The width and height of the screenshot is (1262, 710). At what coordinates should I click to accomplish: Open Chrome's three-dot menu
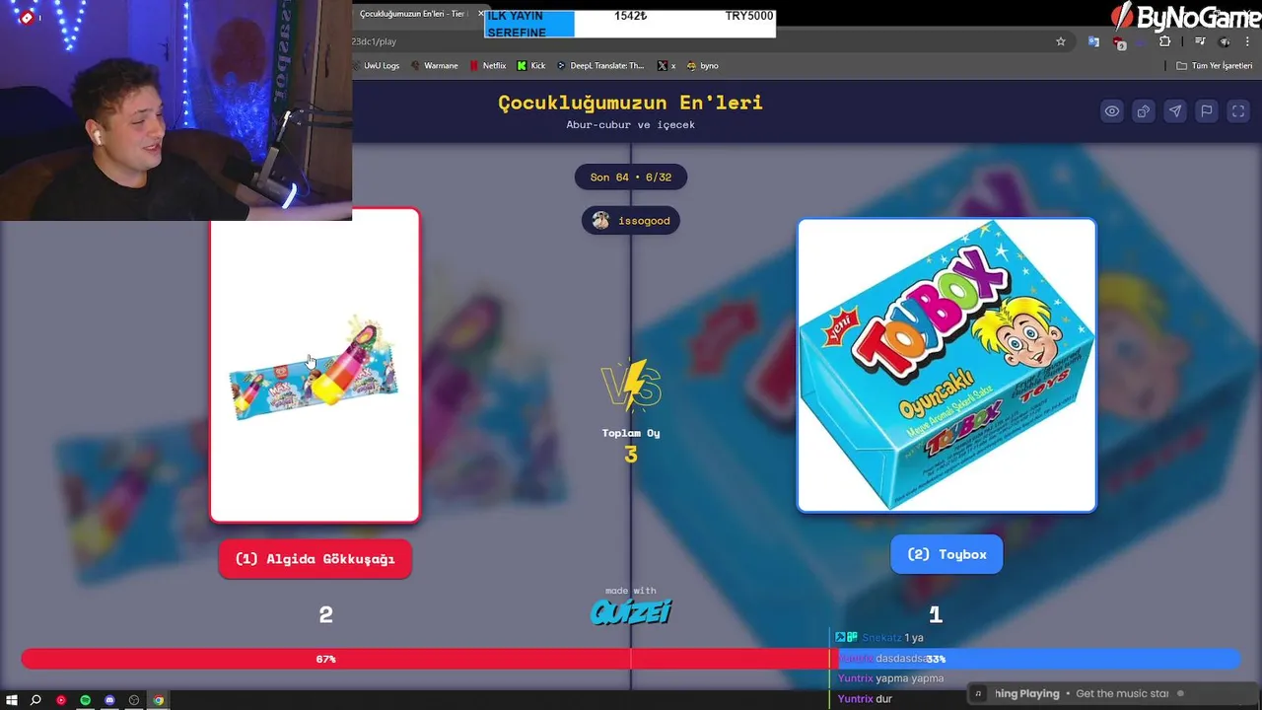coord(1249,41)
